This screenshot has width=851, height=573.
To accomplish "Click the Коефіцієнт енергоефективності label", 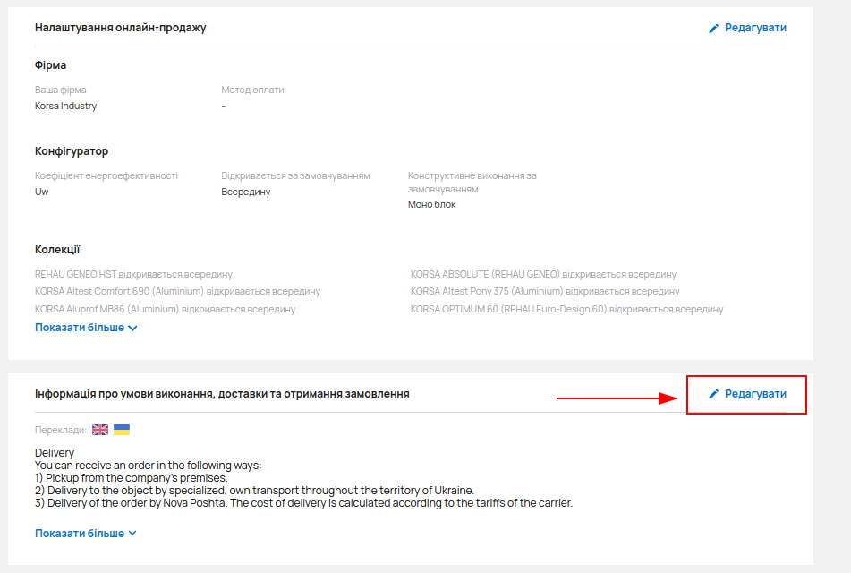I will [106, 175].
